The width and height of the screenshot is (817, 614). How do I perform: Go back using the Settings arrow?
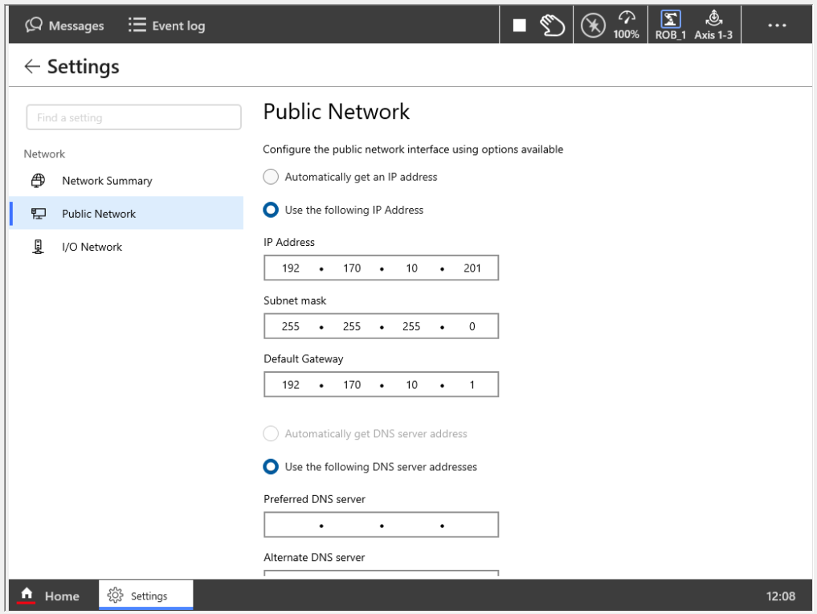click(32, 67)
